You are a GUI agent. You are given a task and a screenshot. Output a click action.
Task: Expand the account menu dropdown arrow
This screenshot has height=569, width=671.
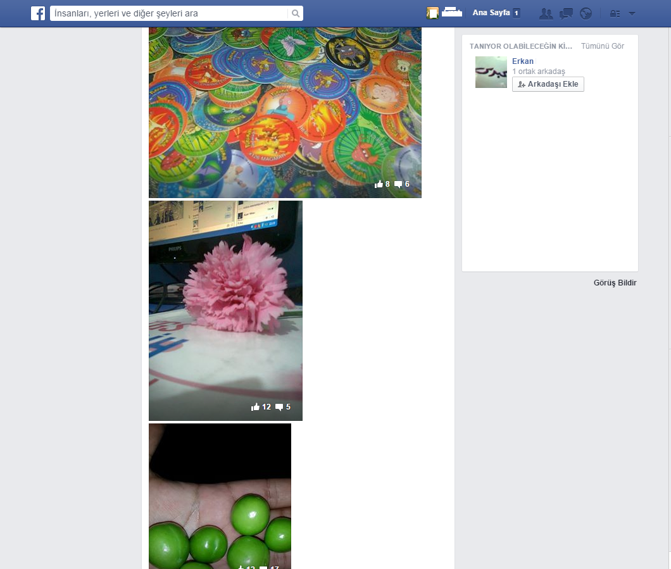[632, 14]
